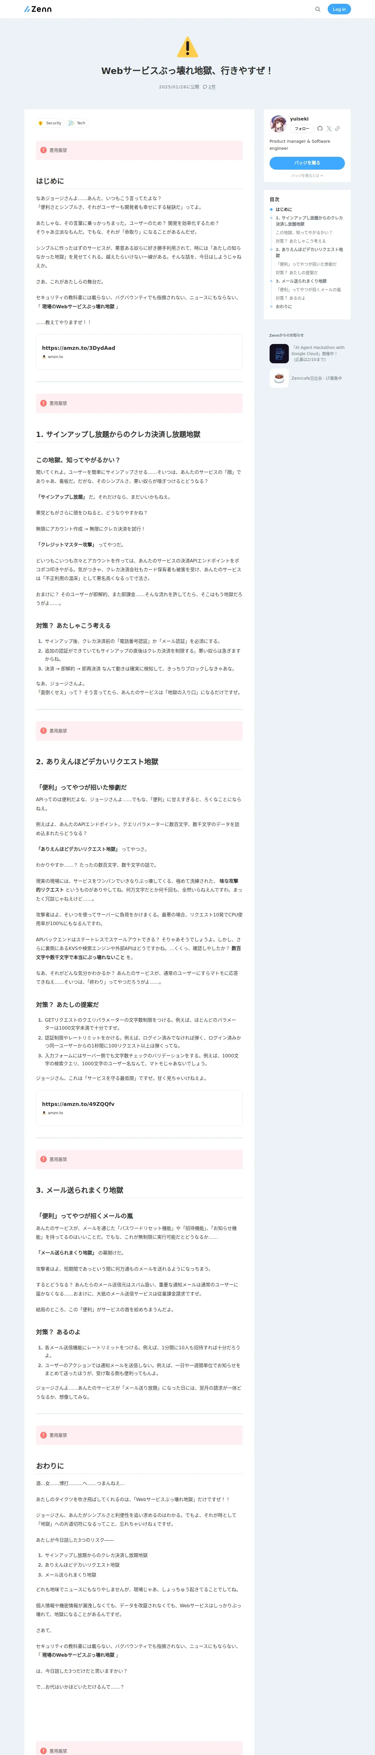
Task: Open yuiseki's GitHub profile icon
Action: [x=320, y=128]
